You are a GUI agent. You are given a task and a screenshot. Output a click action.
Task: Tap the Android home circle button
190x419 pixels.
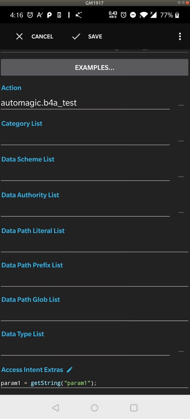click(x=94, y=408)
